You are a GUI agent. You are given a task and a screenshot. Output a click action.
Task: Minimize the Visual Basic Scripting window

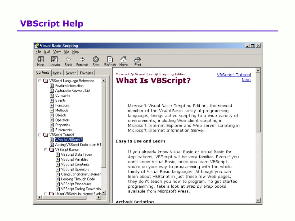247,46
